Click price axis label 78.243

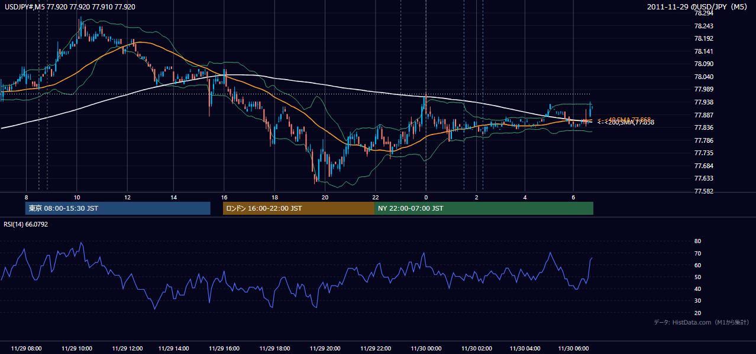[x=704, y=26]
